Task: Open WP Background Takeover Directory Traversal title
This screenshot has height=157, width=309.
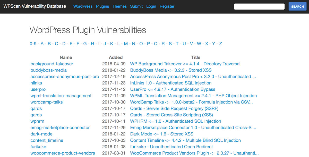Action: (x=185, y=64)
